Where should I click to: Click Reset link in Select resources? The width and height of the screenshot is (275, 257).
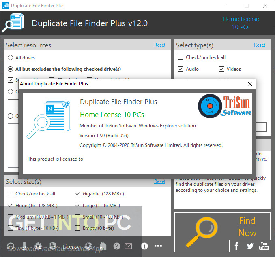[160, 45]
